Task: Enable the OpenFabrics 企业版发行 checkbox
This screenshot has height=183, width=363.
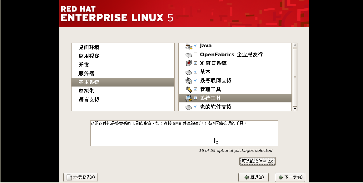Action: (x=196, y=54)
